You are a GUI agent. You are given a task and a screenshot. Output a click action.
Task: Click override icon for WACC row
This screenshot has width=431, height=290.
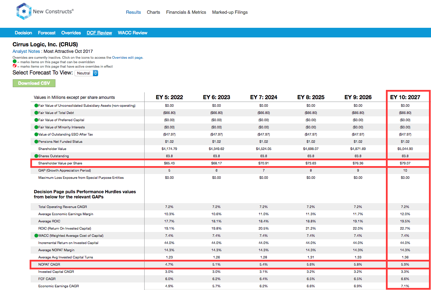point(36,236)
